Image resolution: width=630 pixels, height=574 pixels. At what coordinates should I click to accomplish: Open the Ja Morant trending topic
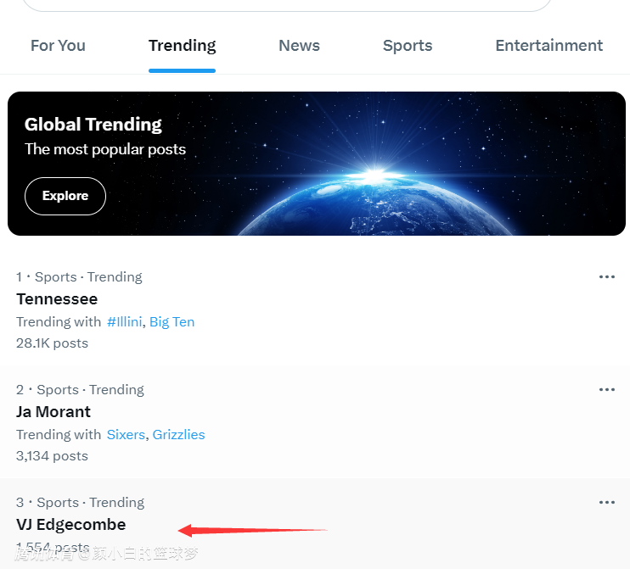53,412
